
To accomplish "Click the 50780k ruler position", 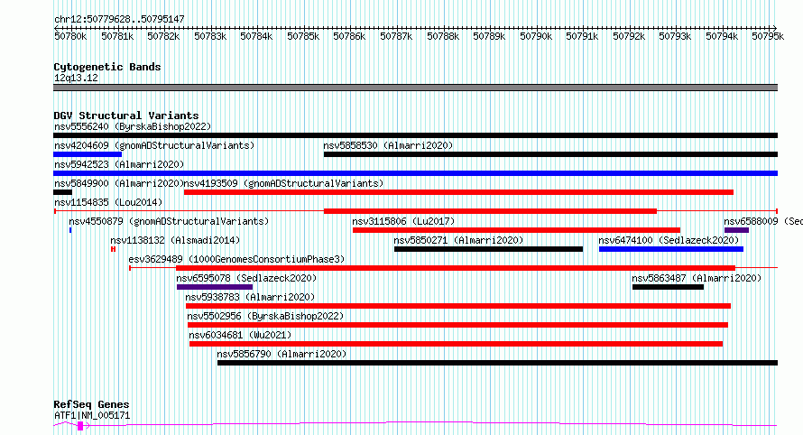I will [x=70, y=36].
